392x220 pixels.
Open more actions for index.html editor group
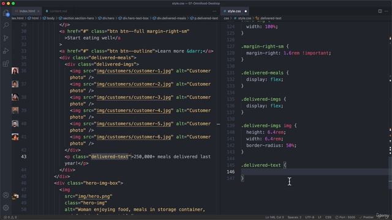(214, 11)
